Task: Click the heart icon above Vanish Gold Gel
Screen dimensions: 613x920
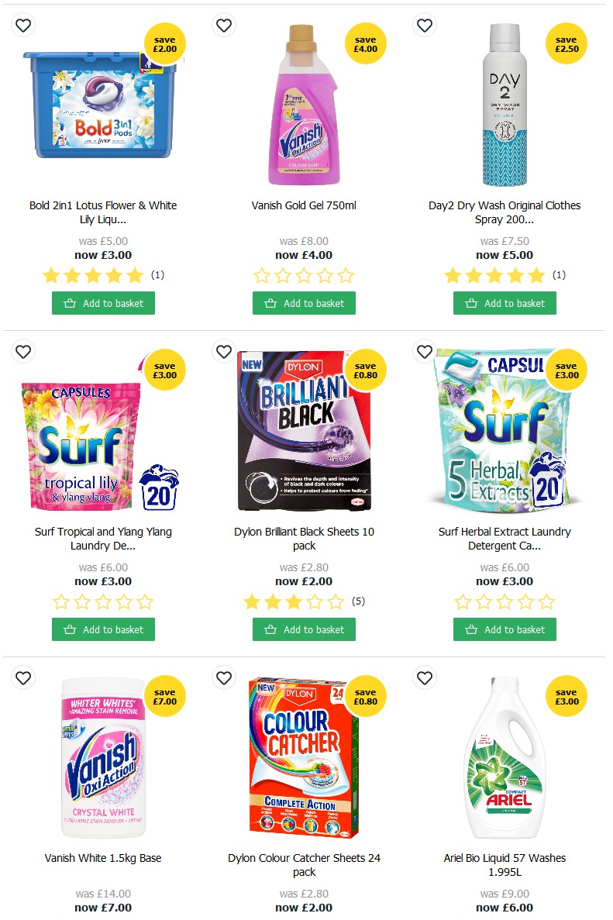Action: [224, 25]
